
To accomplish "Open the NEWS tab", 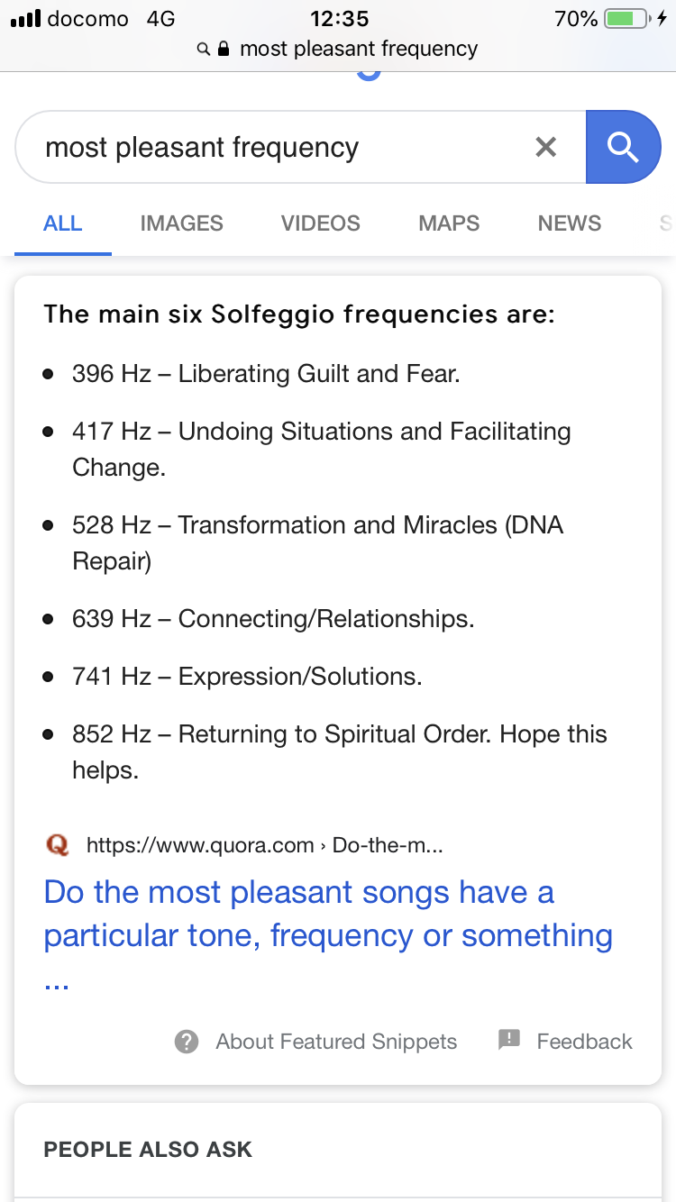I will [570, 223].
